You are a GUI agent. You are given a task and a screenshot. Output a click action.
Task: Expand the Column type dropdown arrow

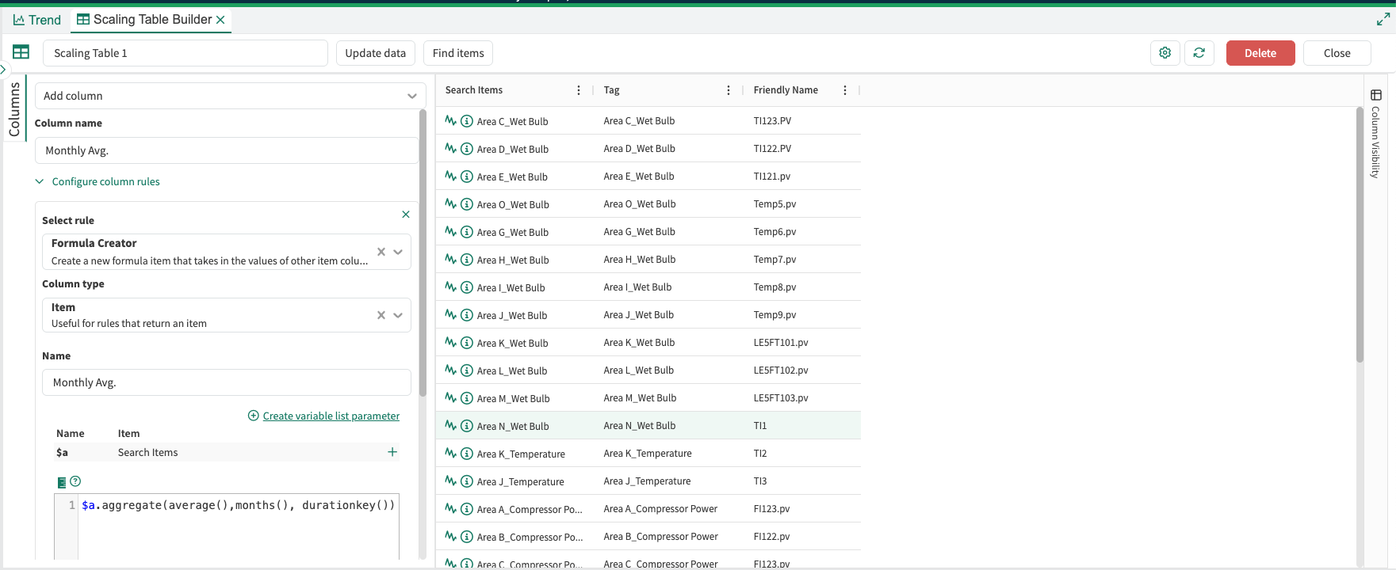coord(398,315)
